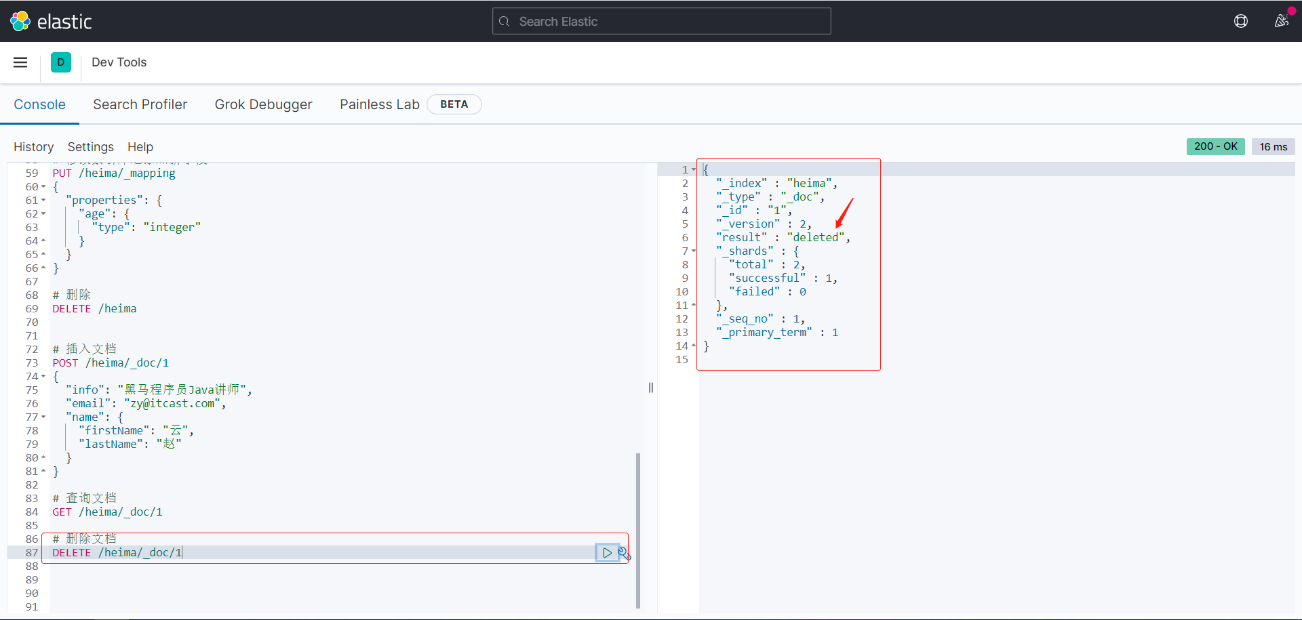Open the newsfeed celebration icon

pos(1281,21)
